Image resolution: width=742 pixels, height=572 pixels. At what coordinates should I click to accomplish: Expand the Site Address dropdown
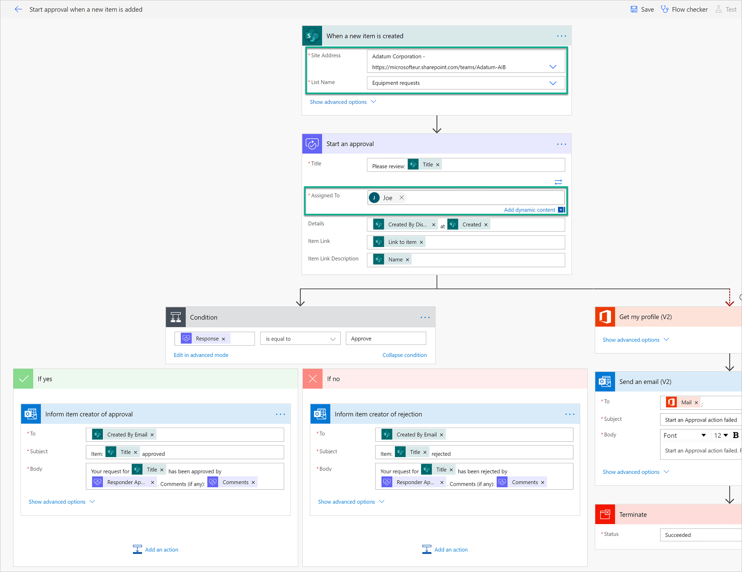tap(553, 67)
